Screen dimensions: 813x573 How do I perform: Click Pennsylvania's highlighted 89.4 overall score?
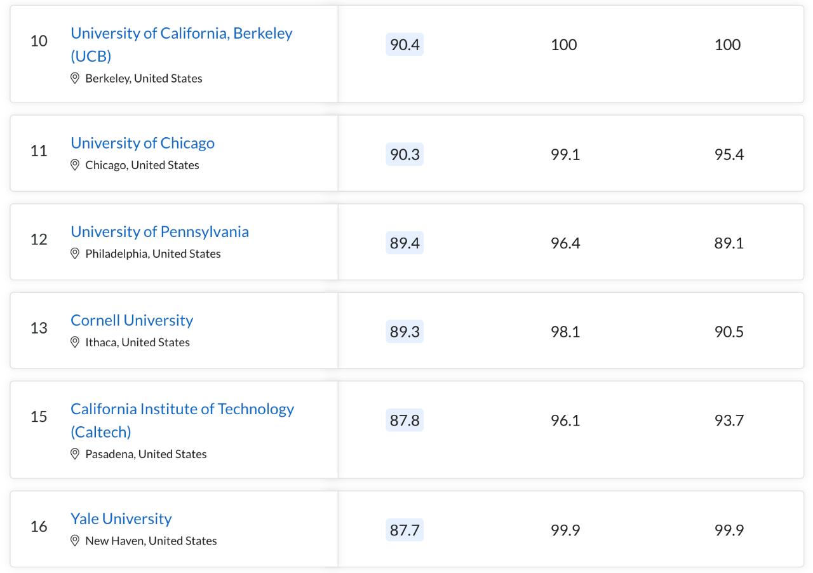click(x=405, y=243)
